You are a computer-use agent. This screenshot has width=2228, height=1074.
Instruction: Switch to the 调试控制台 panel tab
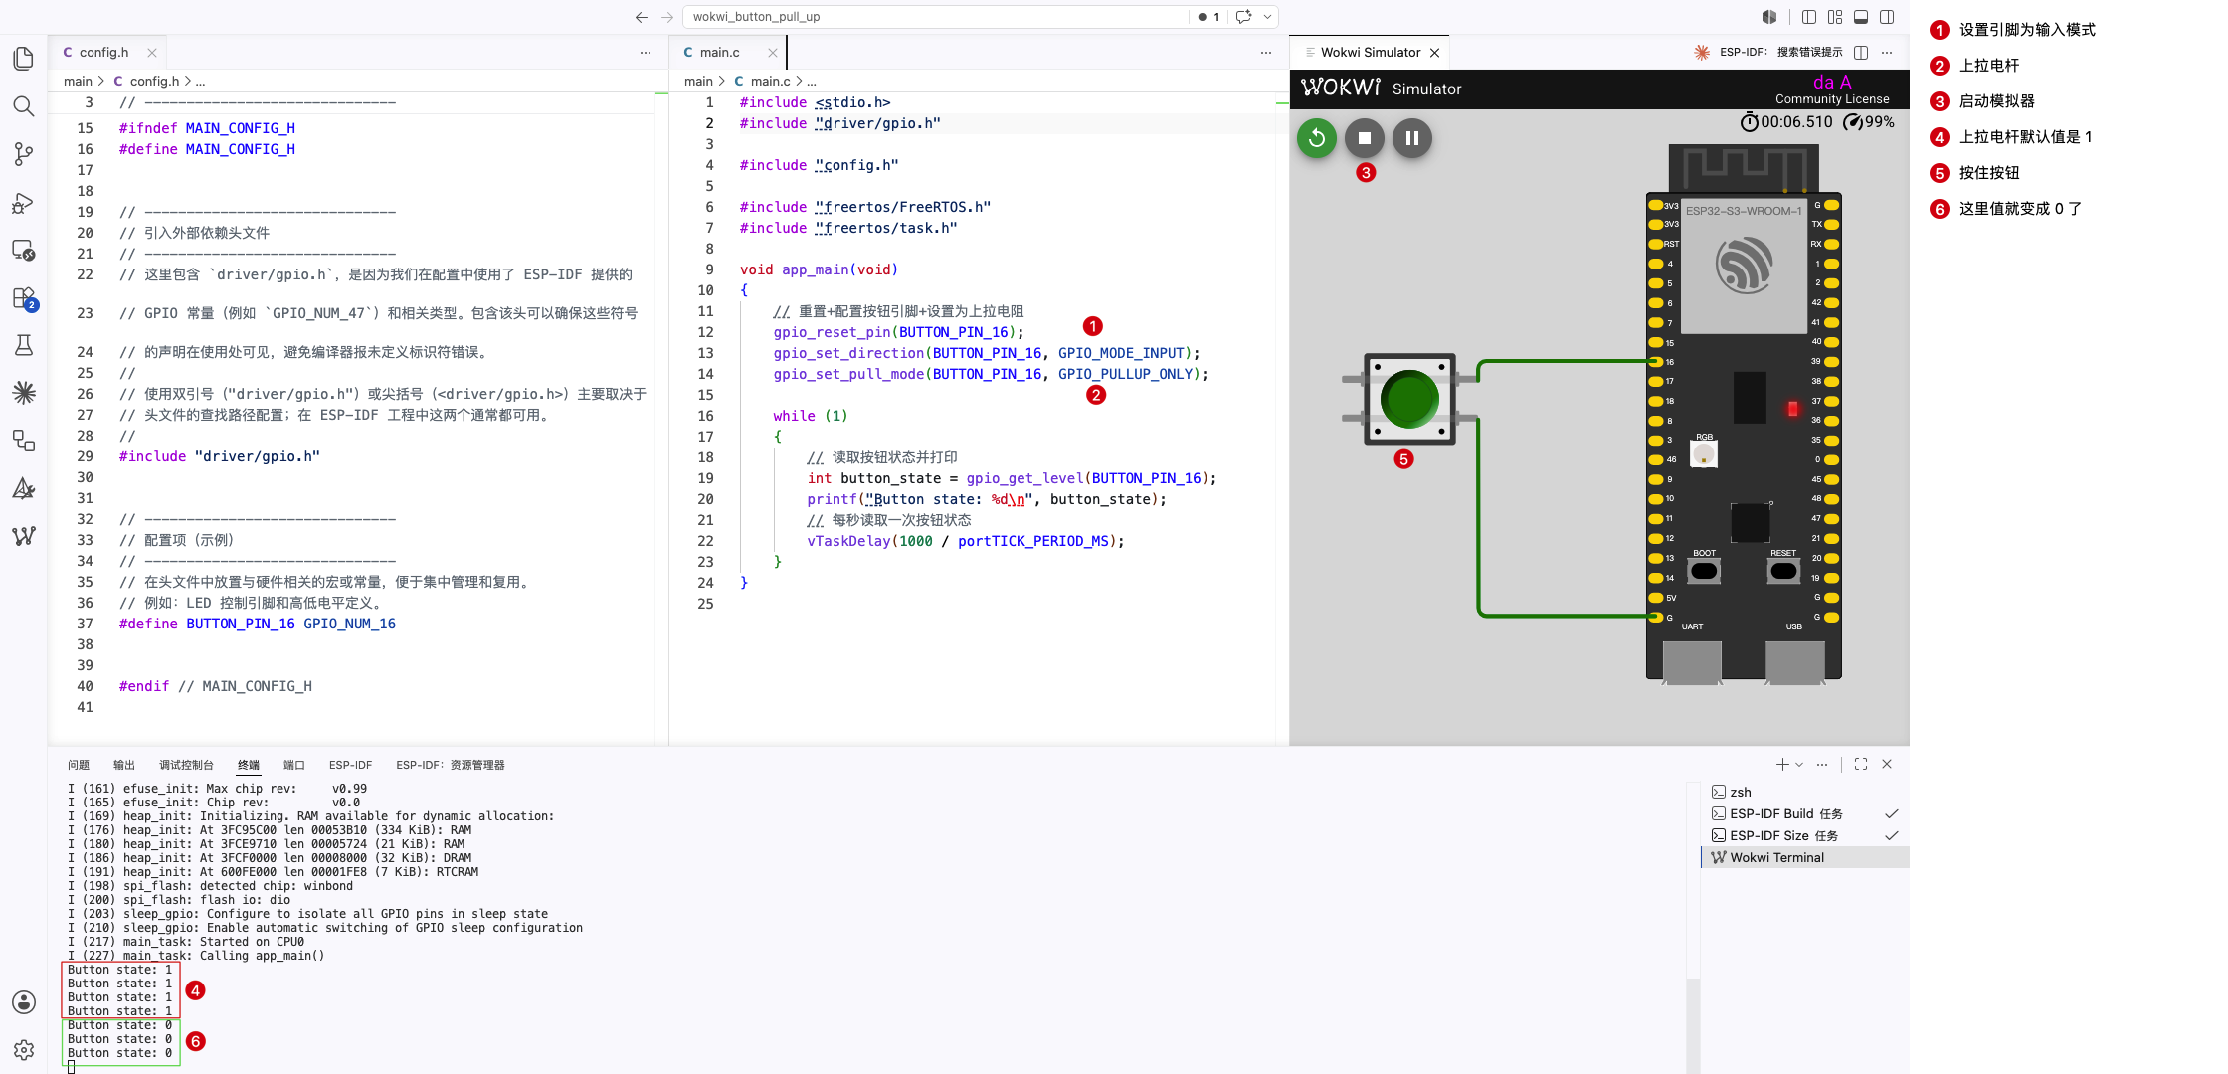[186, 765]
